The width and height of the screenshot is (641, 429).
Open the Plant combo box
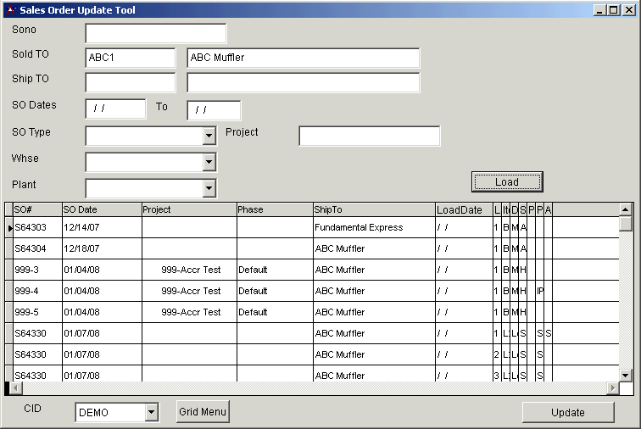pyautogui.click(x=209, y=188)
